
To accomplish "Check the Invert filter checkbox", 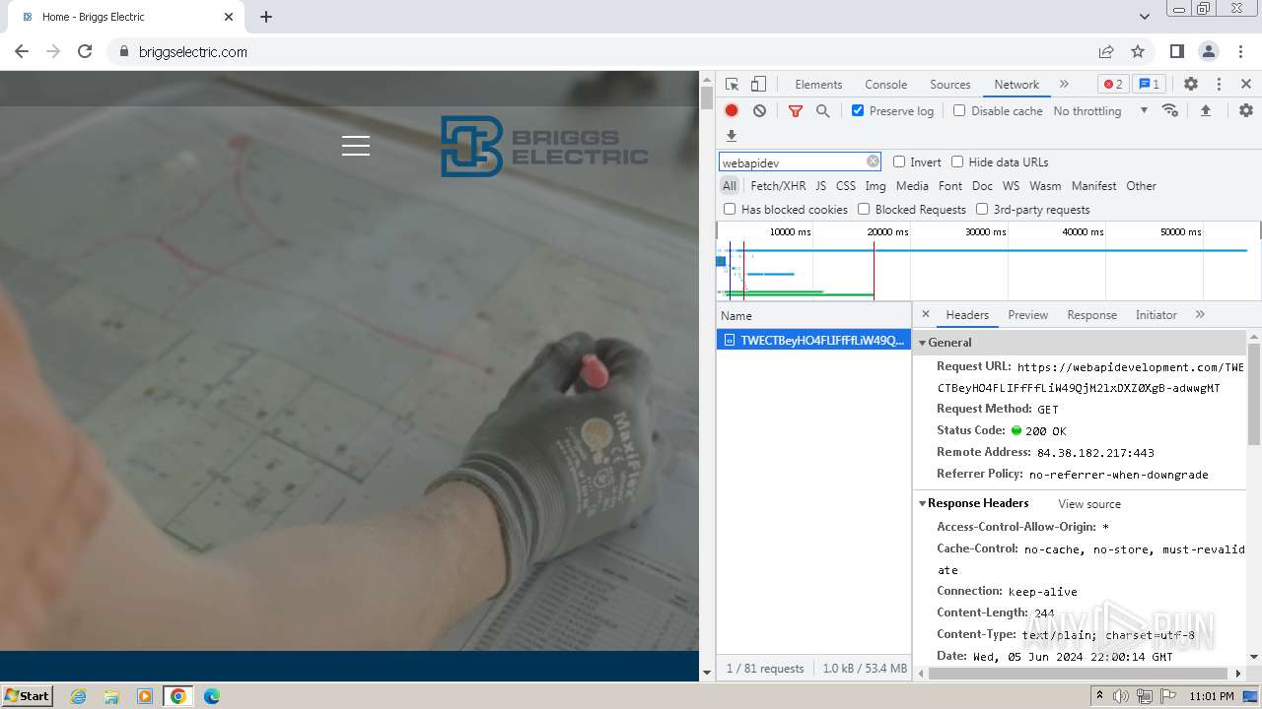I will tap(899, 161).
